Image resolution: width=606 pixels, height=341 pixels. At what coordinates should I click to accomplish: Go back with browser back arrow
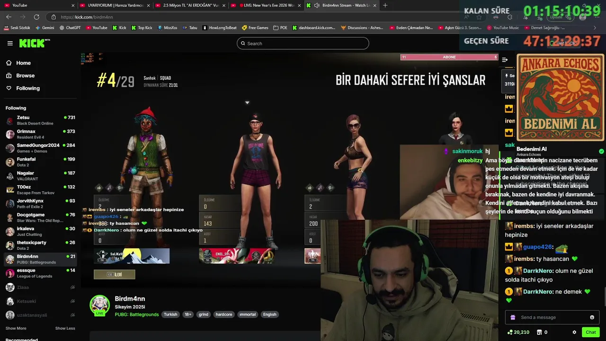(x=9, y=17)
